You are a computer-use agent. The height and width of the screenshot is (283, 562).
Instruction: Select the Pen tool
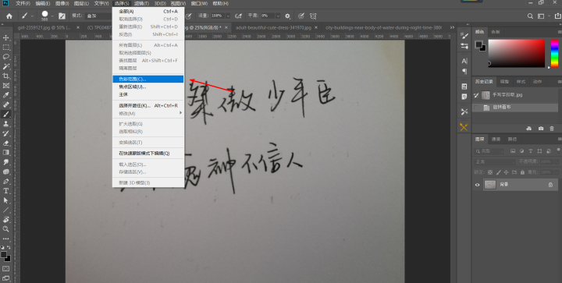(x=6, y=182)
